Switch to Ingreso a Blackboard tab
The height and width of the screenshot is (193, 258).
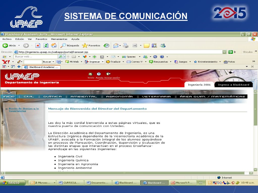click(234, 85)
